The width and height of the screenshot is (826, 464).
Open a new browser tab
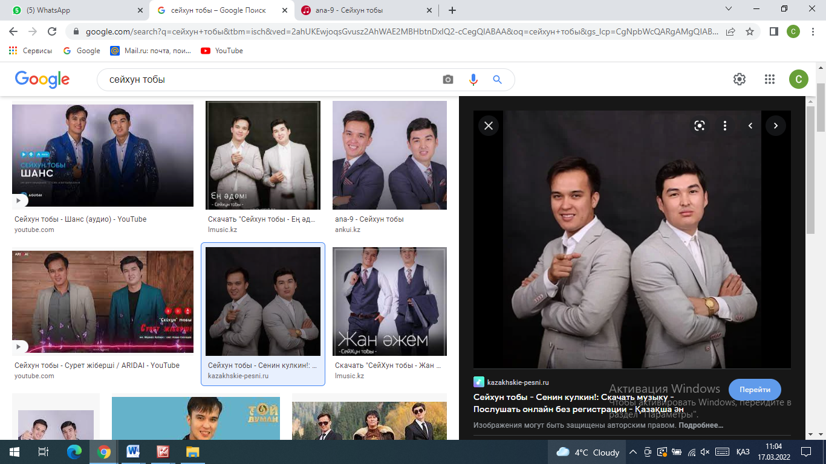(452, 10)
